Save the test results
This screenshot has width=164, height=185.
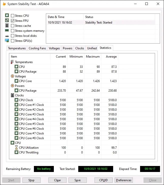[78, 180]
